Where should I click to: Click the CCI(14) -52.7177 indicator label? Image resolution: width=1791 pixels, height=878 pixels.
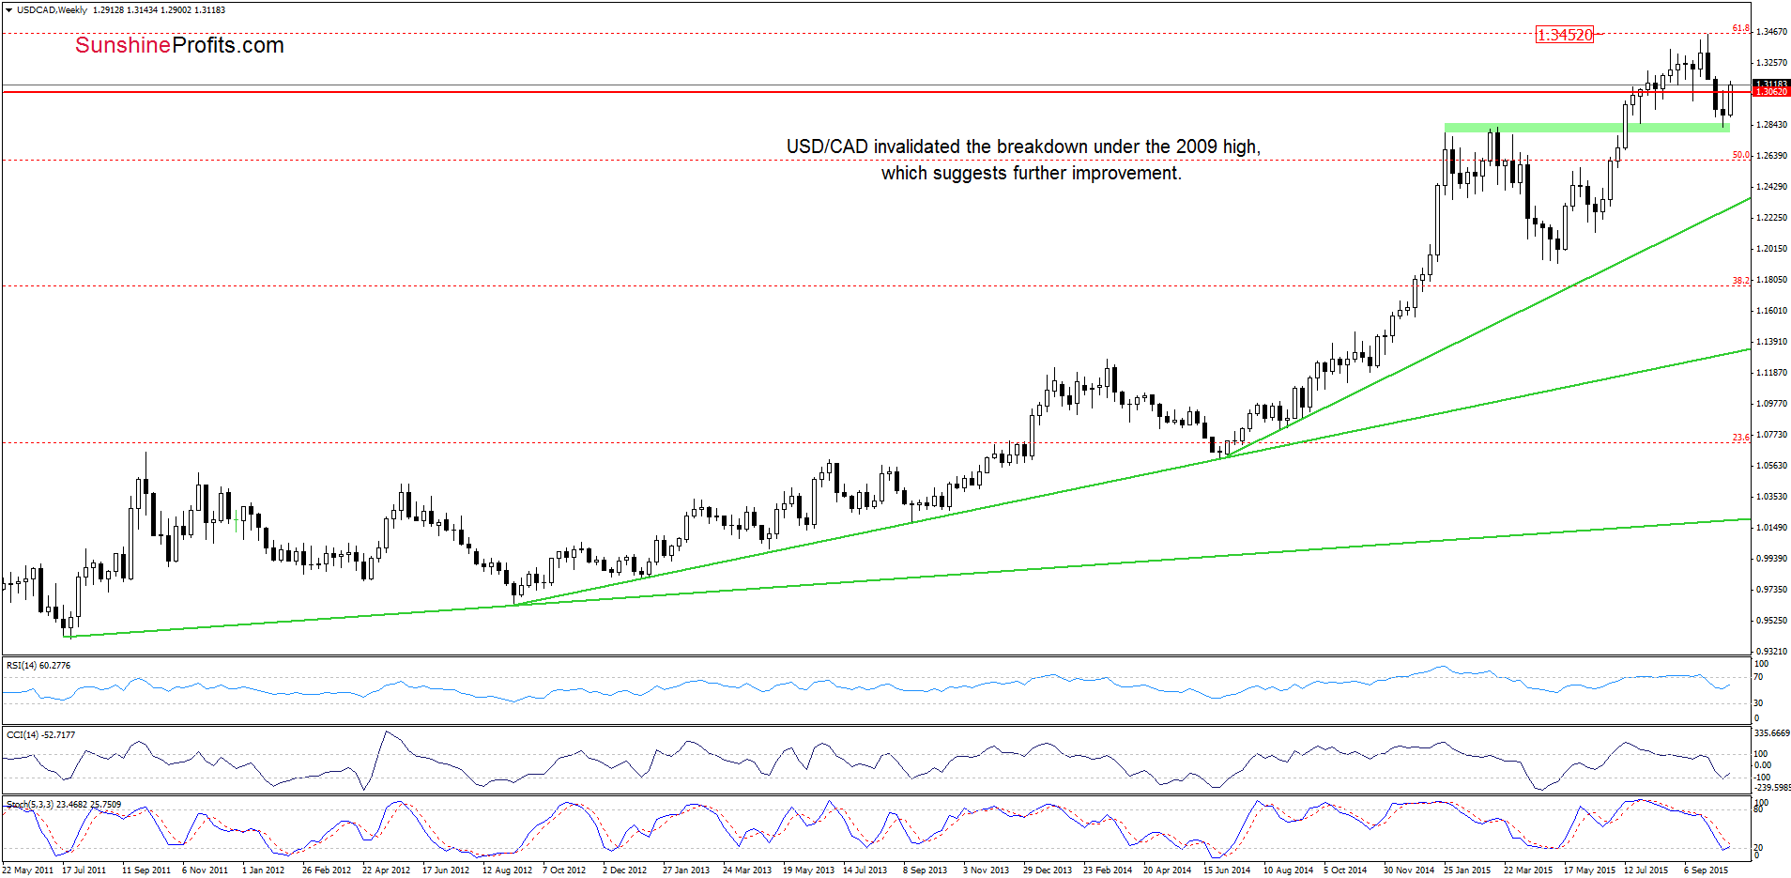tap(40, 735)
